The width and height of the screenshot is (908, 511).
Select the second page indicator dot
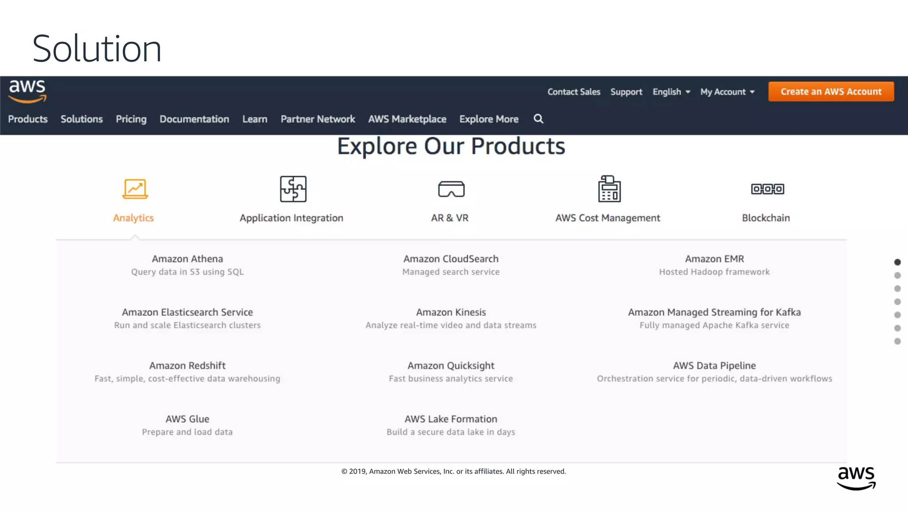[897, 275]
